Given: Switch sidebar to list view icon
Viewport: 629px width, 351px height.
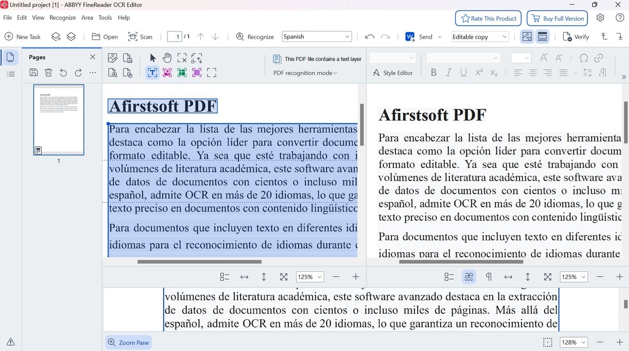Looking at the screenshot, I should pyautogui.click(x=10, y=74).
